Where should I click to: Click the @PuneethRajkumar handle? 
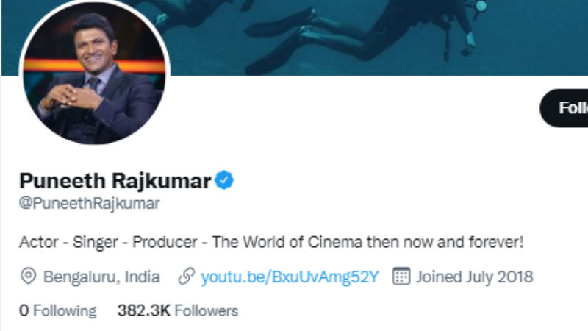pyautogui.click(x=90, y=204)
